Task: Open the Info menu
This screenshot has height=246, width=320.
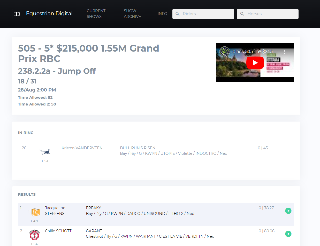Action: pos(162,14)
